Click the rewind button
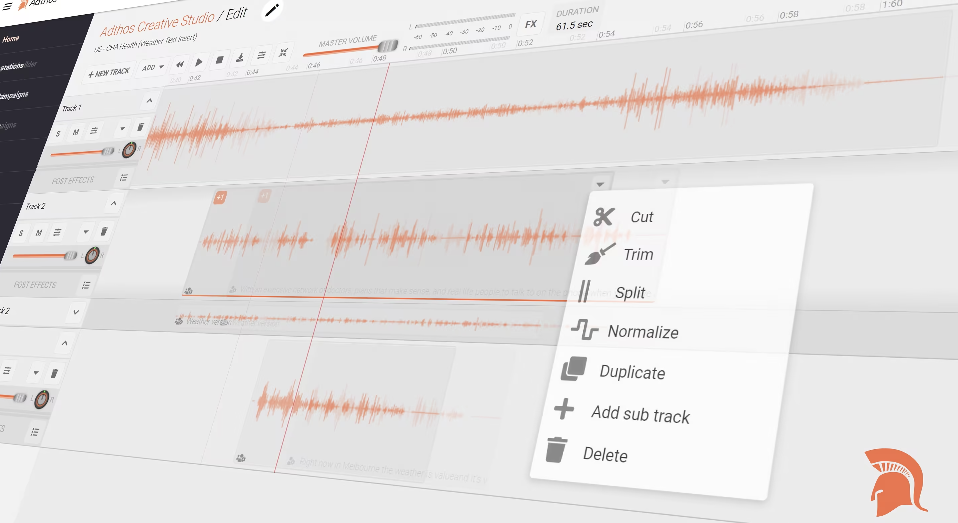The image size is (958, 523). pos(180,65)
